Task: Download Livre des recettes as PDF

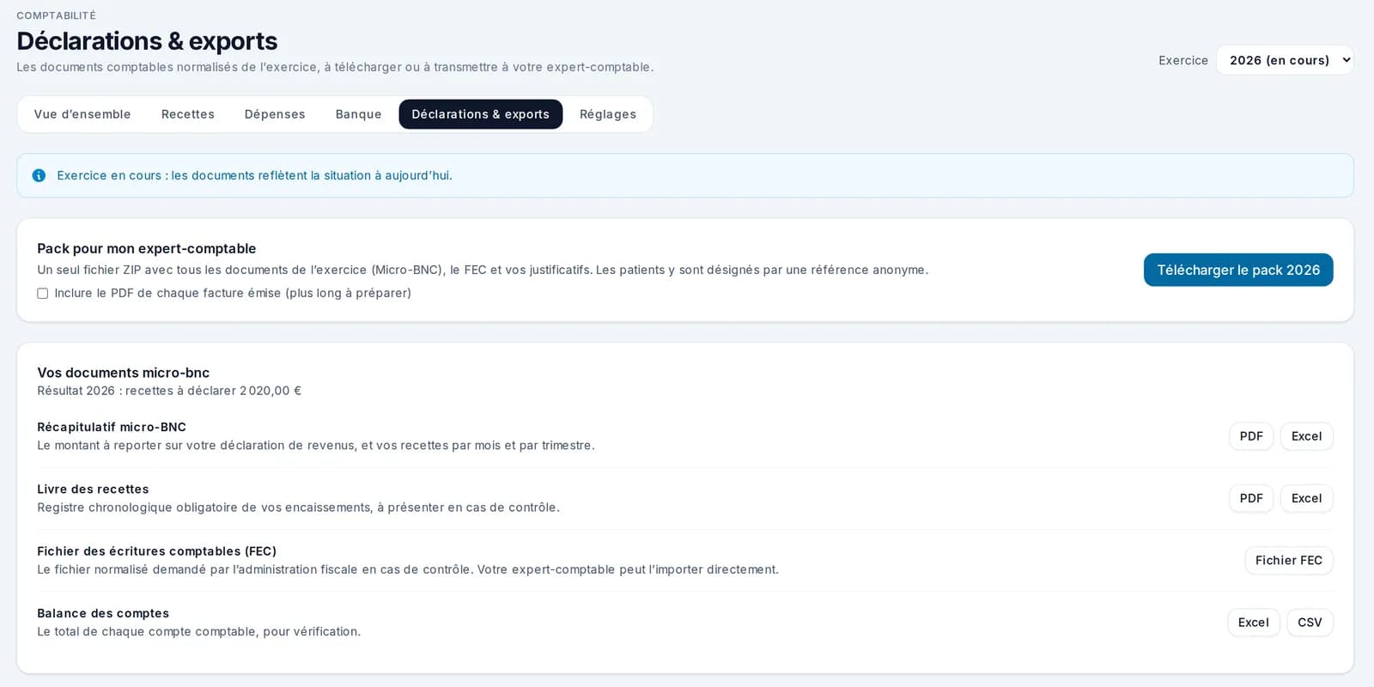Action: [1251, 498]
